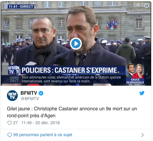This screenshot has width=153, height=141.
Task: Click the News 24/7 ticker text
Action: pos(71,79)
